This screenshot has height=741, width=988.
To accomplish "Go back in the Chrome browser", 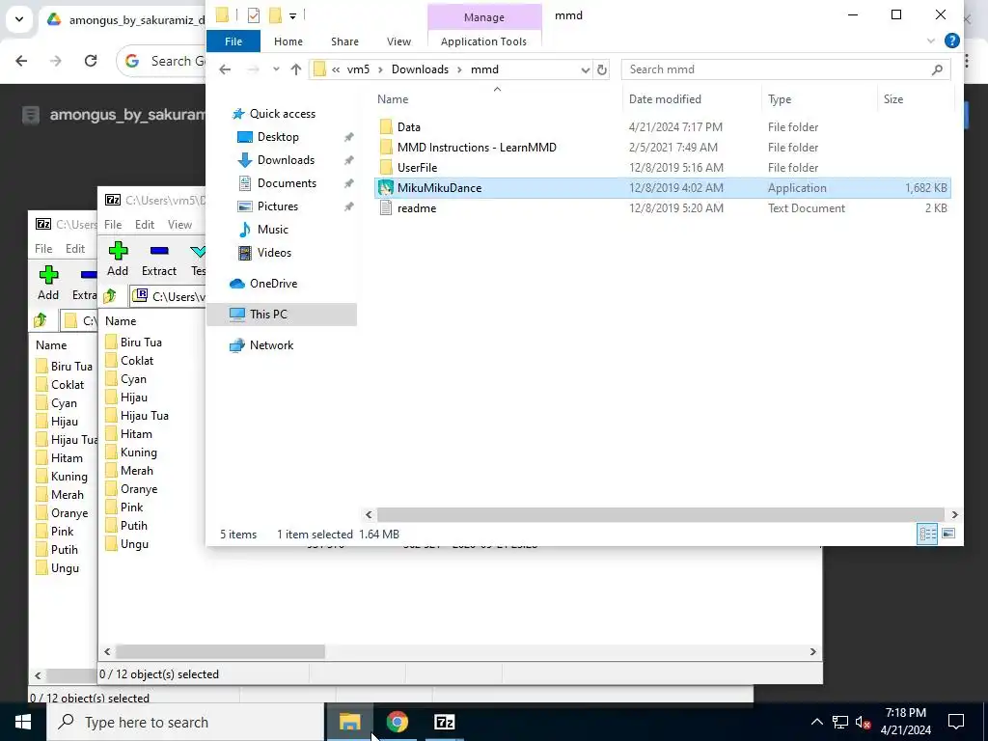I will pos(21,61).
